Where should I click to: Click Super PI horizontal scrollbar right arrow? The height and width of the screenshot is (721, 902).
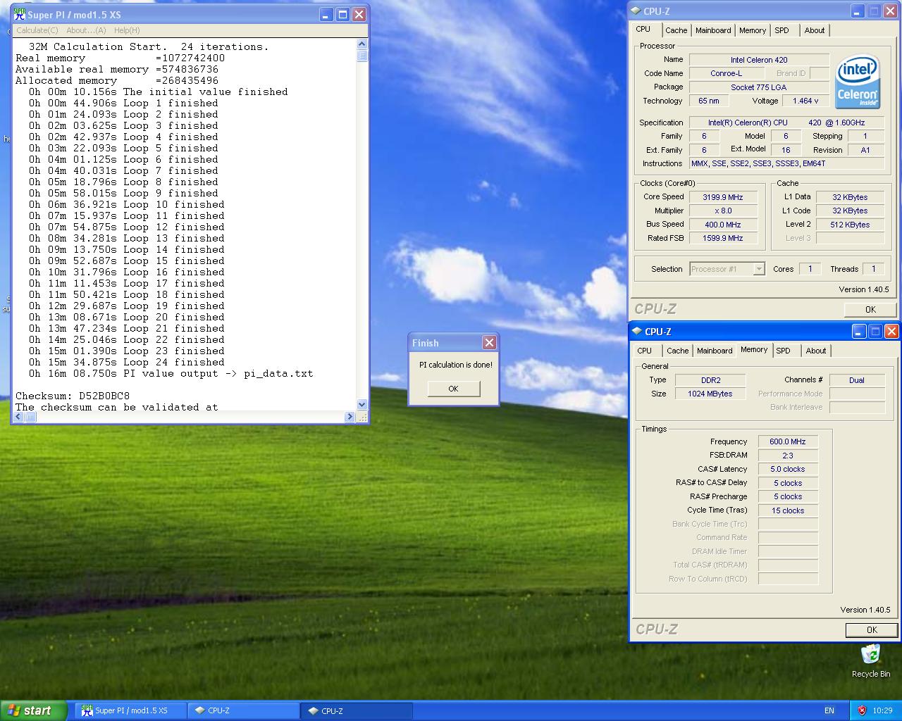pyautogui.click(x=350, y=417)
